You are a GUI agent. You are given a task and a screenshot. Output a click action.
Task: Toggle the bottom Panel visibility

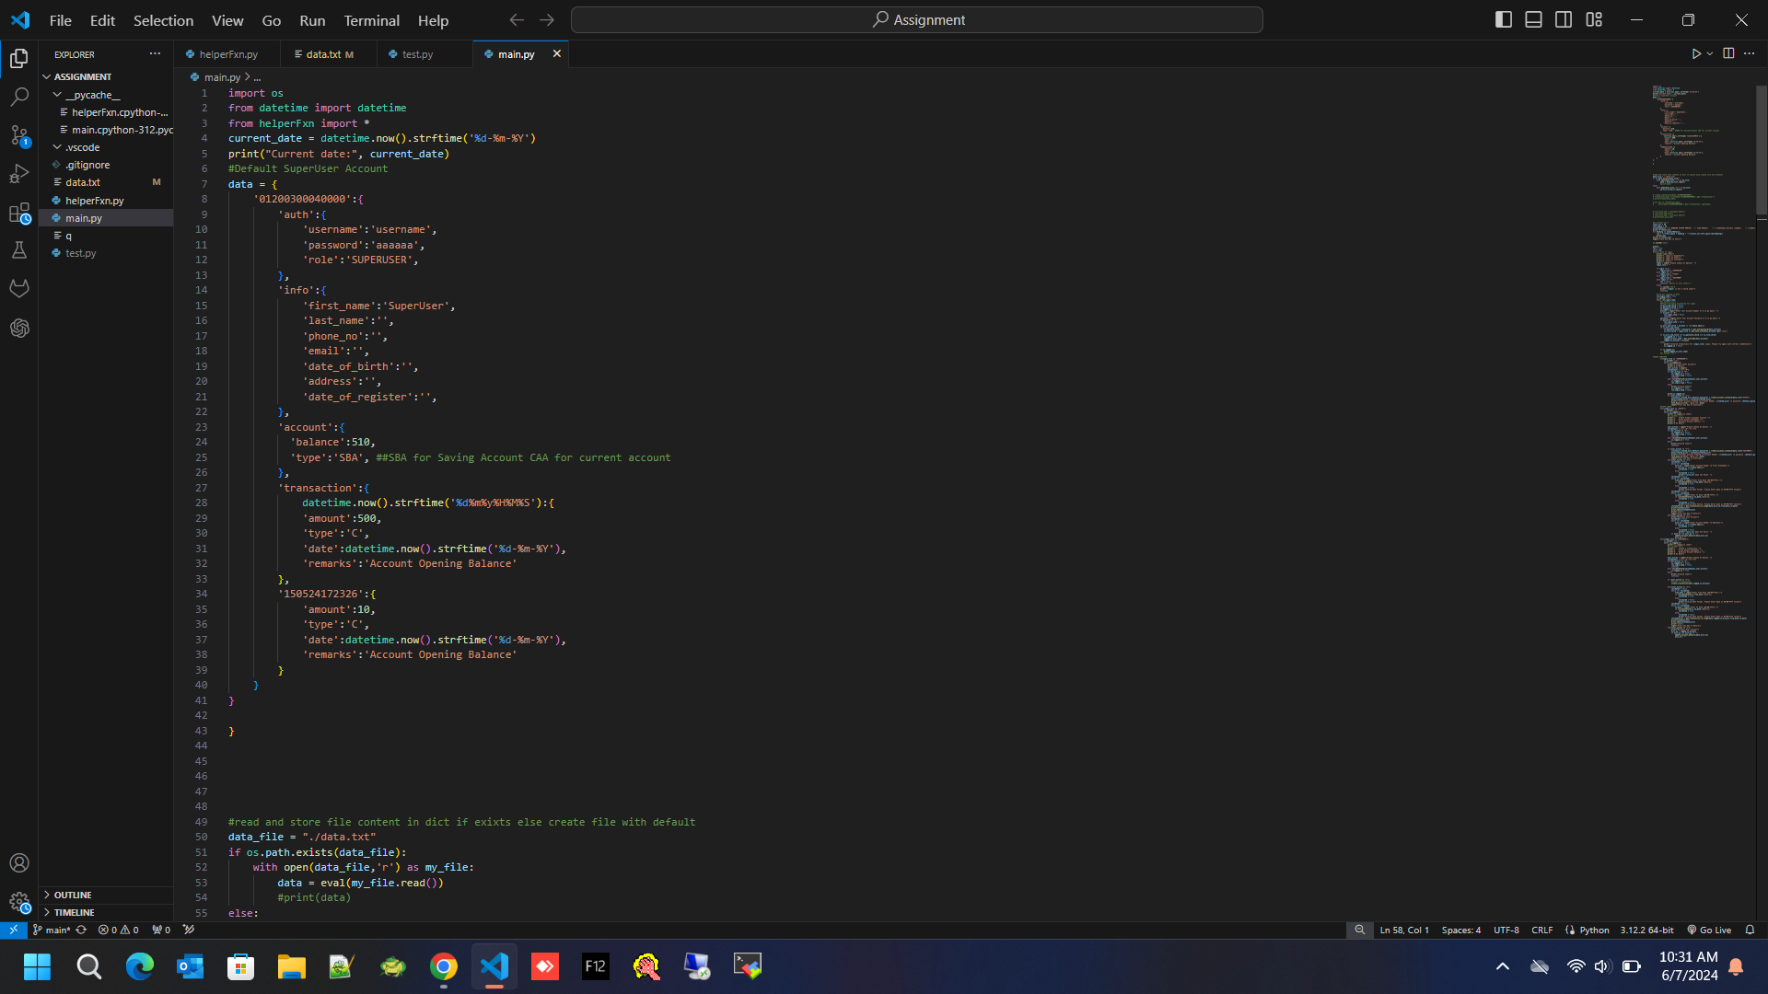[x=1533, y=19]
